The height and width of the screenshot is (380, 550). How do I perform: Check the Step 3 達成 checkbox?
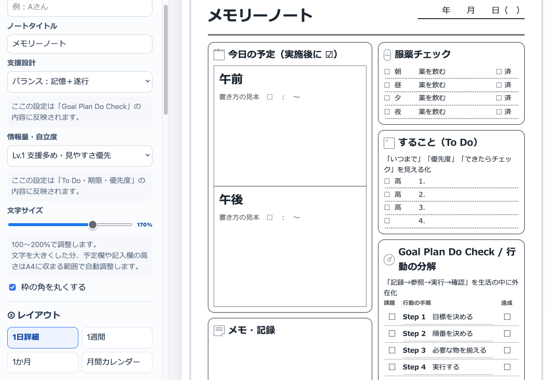point(507,350)
